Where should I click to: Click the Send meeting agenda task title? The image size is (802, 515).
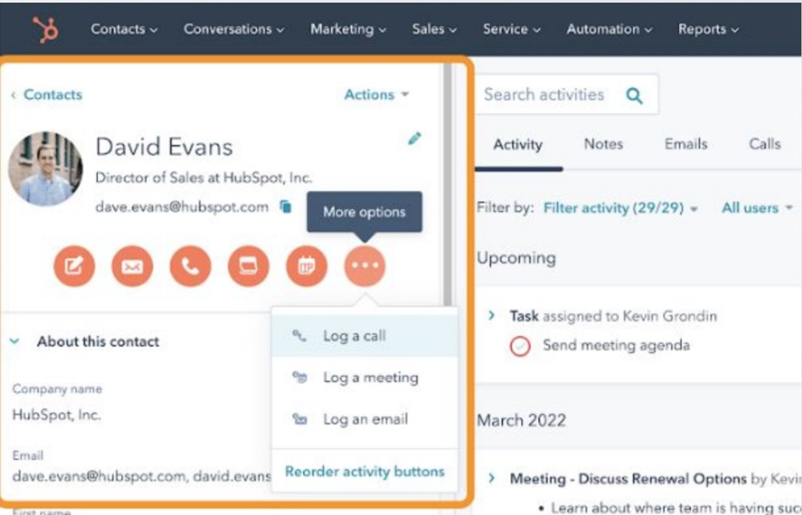click(x=617, y=345)
